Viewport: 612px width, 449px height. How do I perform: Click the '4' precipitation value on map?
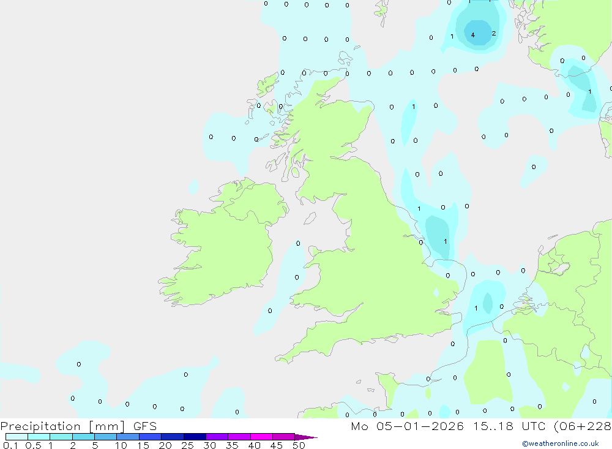pyautogui.click(x=472, y=35)
